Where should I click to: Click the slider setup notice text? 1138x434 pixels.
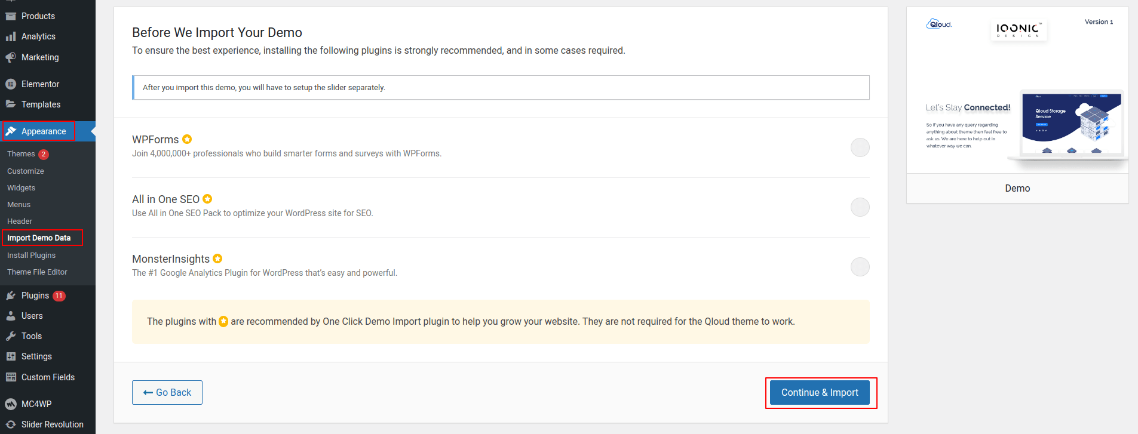[x=264, y=87]
